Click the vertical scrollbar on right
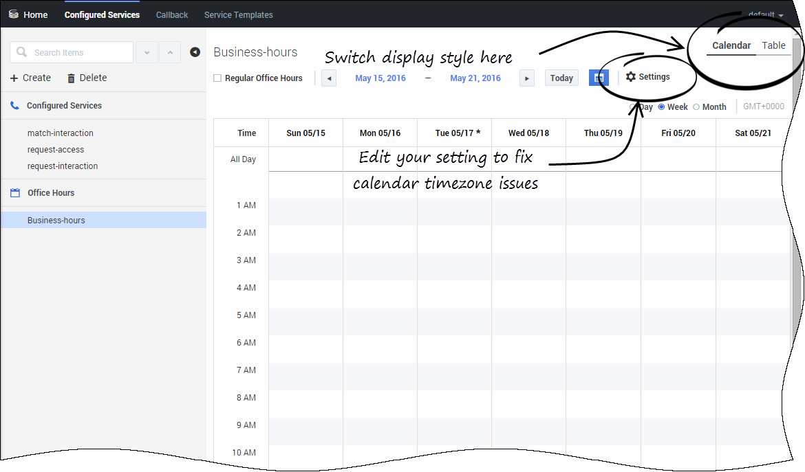This screenshot has height=472, width=805. [x=797, y=206]
